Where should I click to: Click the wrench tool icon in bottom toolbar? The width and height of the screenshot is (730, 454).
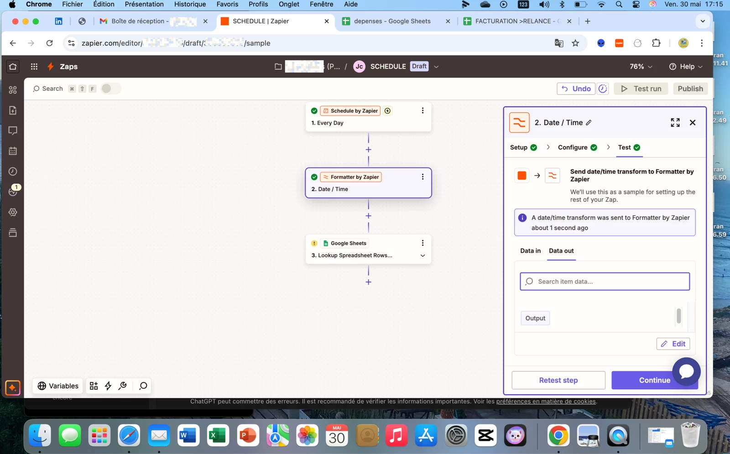point(122,386)
